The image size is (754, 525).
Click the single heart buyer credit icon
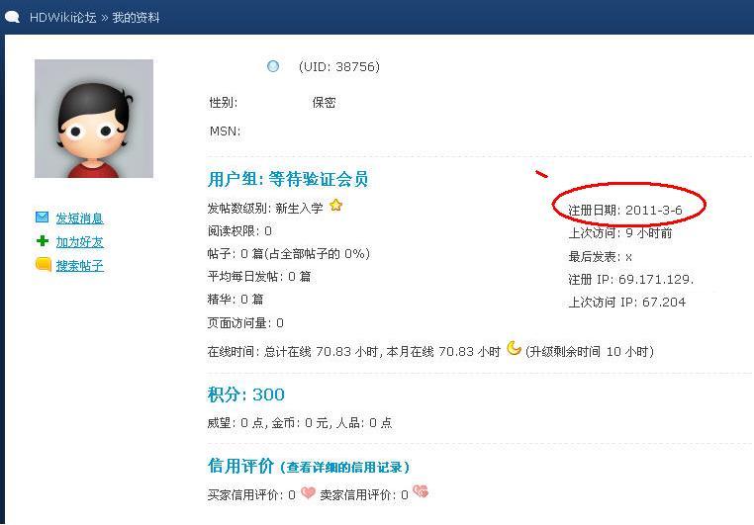pos(308,492)
